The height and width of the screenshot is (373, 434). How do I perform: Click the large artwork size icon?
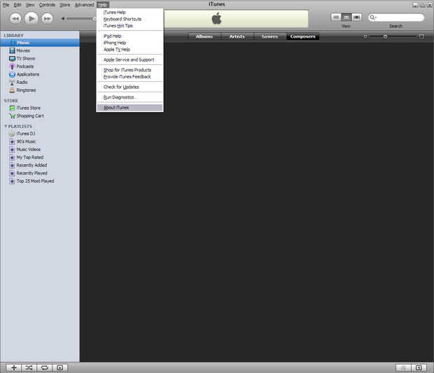421,36
